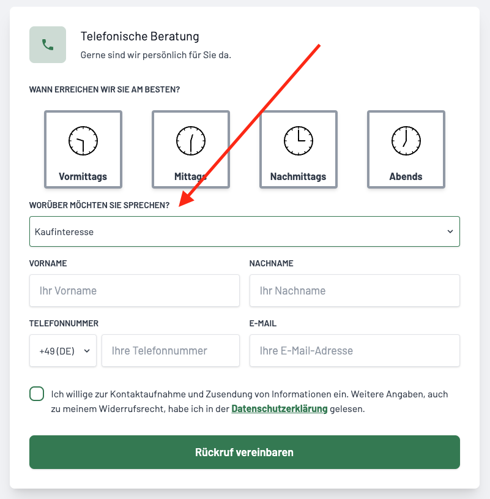490x499 pixels.
Task: Focus the Ihr Nachname input field
Action: (x=355, y=291)
